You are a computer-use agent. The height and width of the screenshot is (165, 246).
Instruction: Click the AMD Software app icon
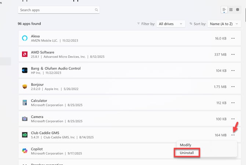click(x=25, y=54)
